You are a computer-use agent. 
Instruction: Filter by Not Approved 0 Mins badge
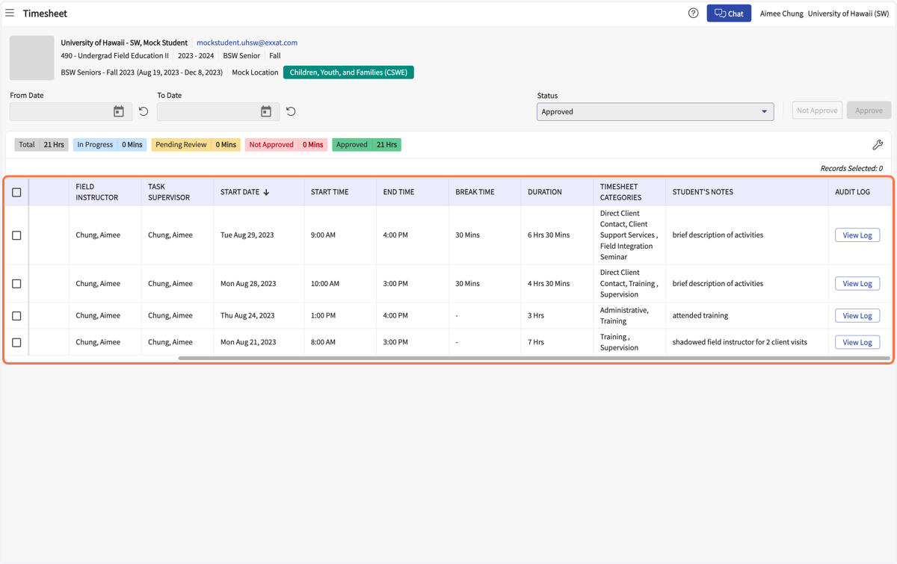(286, 145)
